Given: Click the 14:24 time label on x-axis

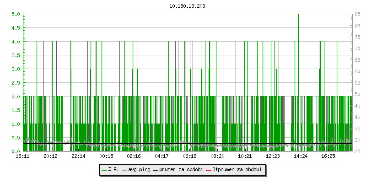Looking at the screenshot, I should (x=301, y=156).
